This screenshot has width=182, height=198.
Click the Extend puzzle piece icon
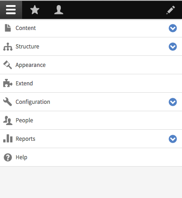pyautogui.click(x=8, y=83)
